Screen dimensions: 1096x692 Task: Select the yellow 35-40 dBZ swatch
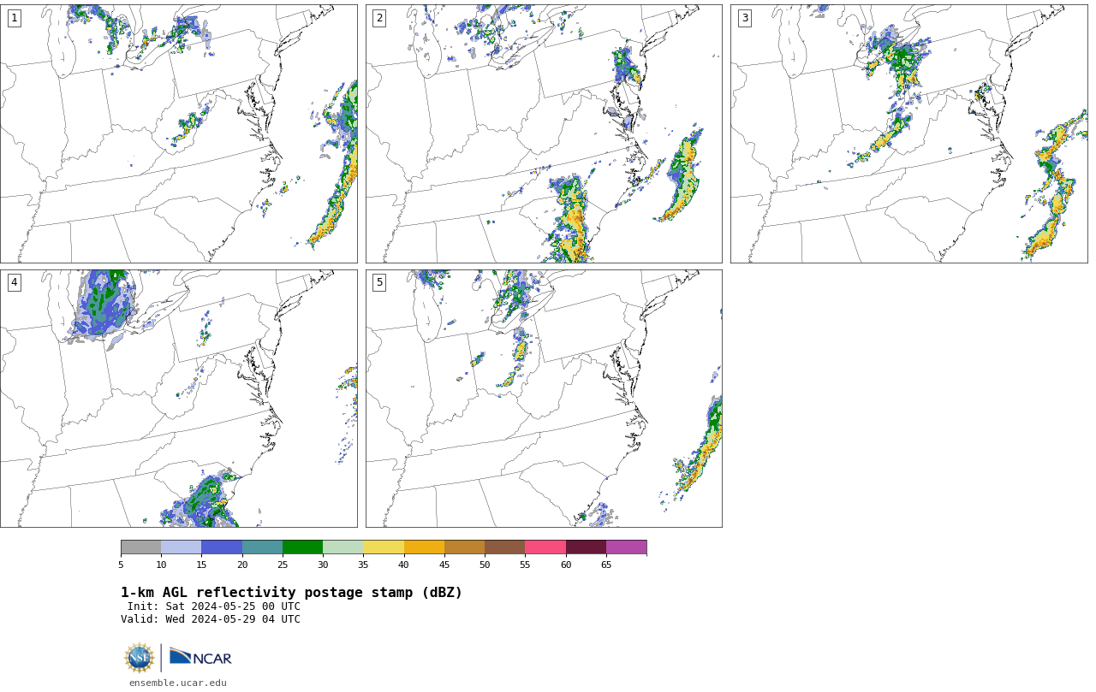[384, 547]
